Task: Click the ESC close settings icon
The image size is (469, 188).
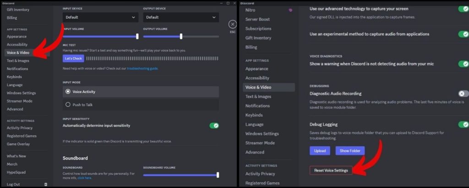Action: pyautogui.click(x=232, y=24)
